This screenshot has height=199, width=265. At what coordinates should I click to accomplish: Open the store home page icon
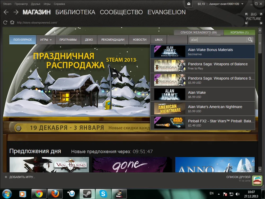pos(12,22)
